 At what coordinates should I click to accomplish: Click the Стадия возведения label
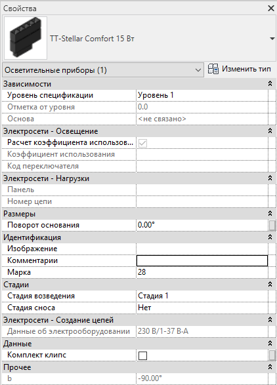pyautogui.click(x=41, y=296)
